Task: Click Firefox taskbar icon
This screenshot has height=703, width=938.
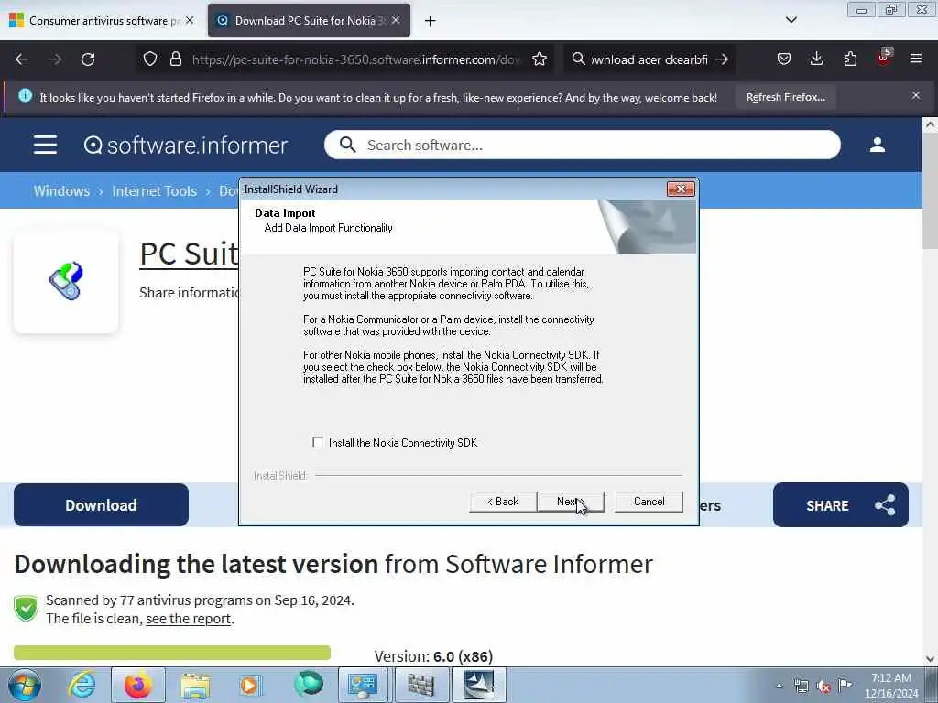Action: click(x=138, y=685)
